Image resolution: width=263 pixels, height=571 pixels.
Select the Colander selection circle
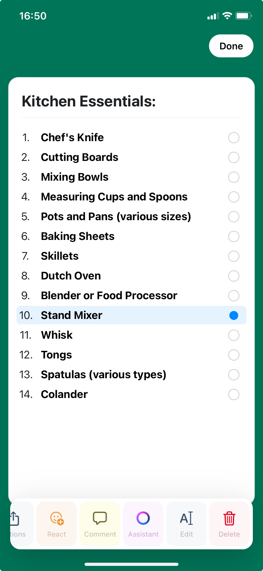234,394
